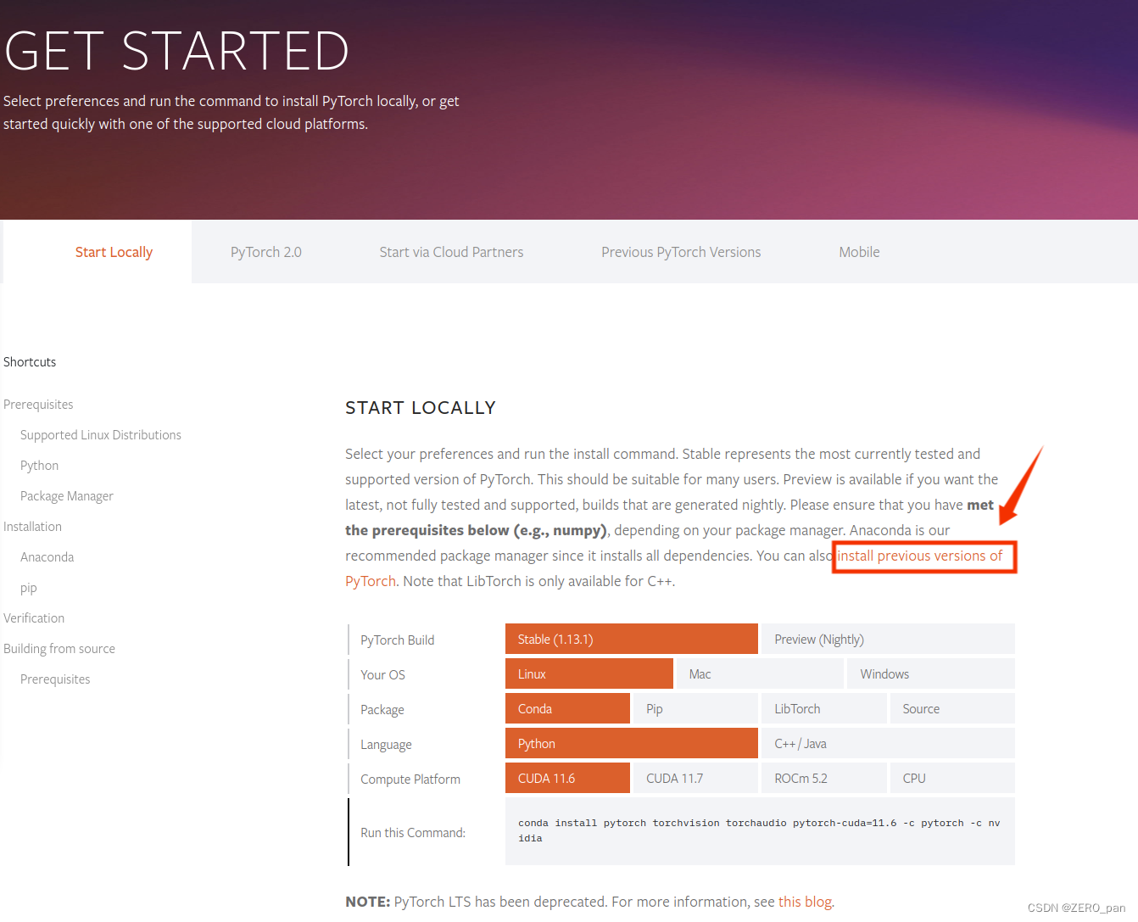The height and width of the screenshot is (922, 1138).
Task: Pick Conda package option
Action: (567, 708)
